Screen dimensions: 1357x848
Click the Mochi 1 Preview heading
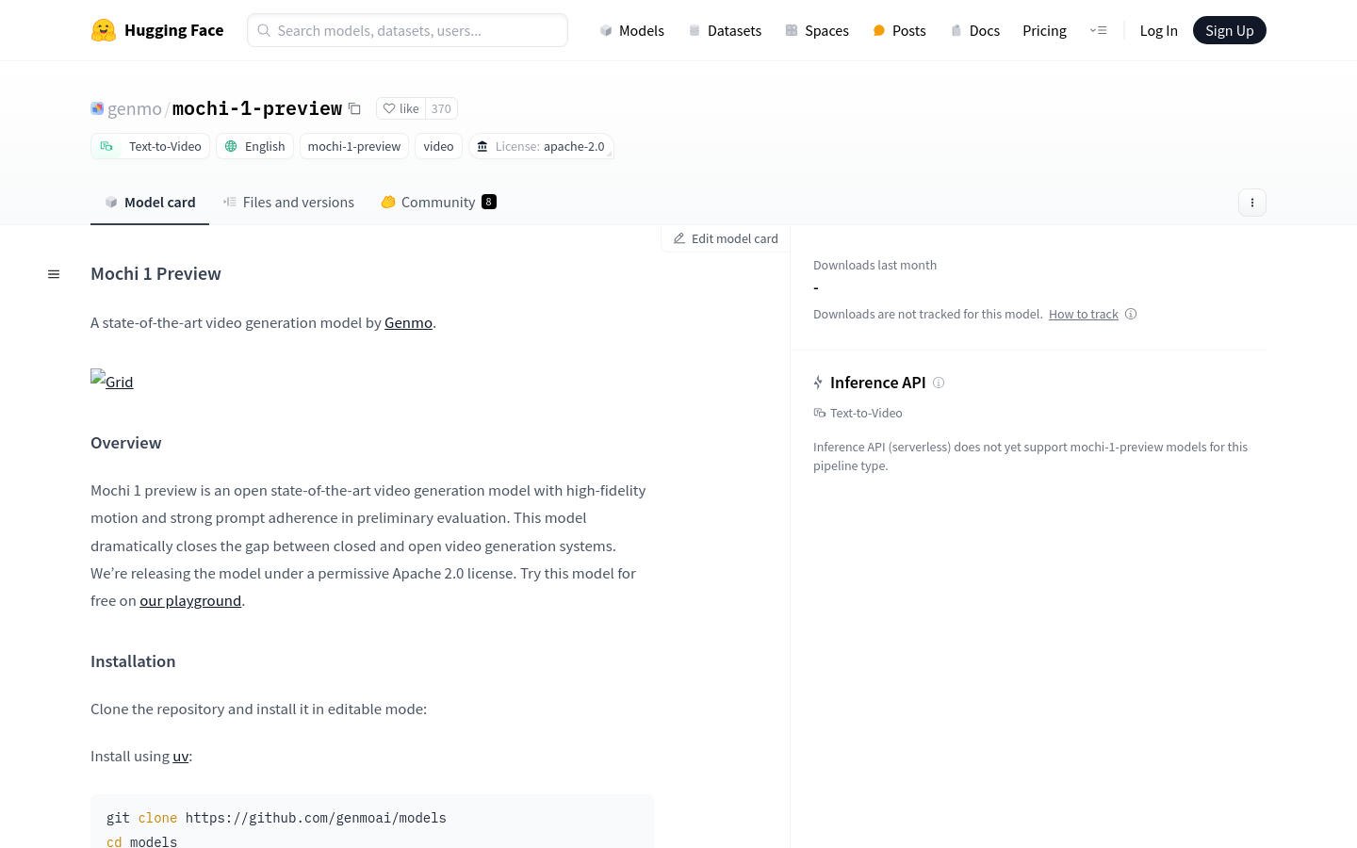155,273
